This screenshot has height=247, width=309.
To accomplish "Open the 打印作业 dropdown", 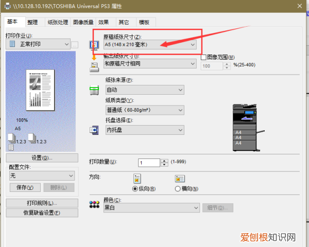I will click(x=38, y=44).
